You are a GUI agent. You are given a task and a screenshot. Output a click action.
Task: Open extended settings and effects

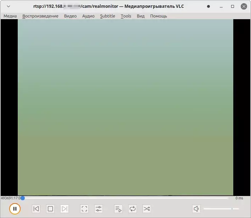(99, 209)
